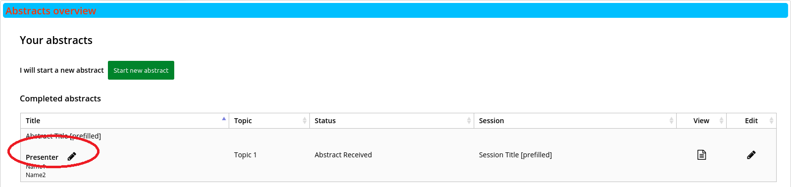Click the sort arrows beside Session
Viewport: 791px width, 187px height.
pyautogui.click(x=671, y=121)
